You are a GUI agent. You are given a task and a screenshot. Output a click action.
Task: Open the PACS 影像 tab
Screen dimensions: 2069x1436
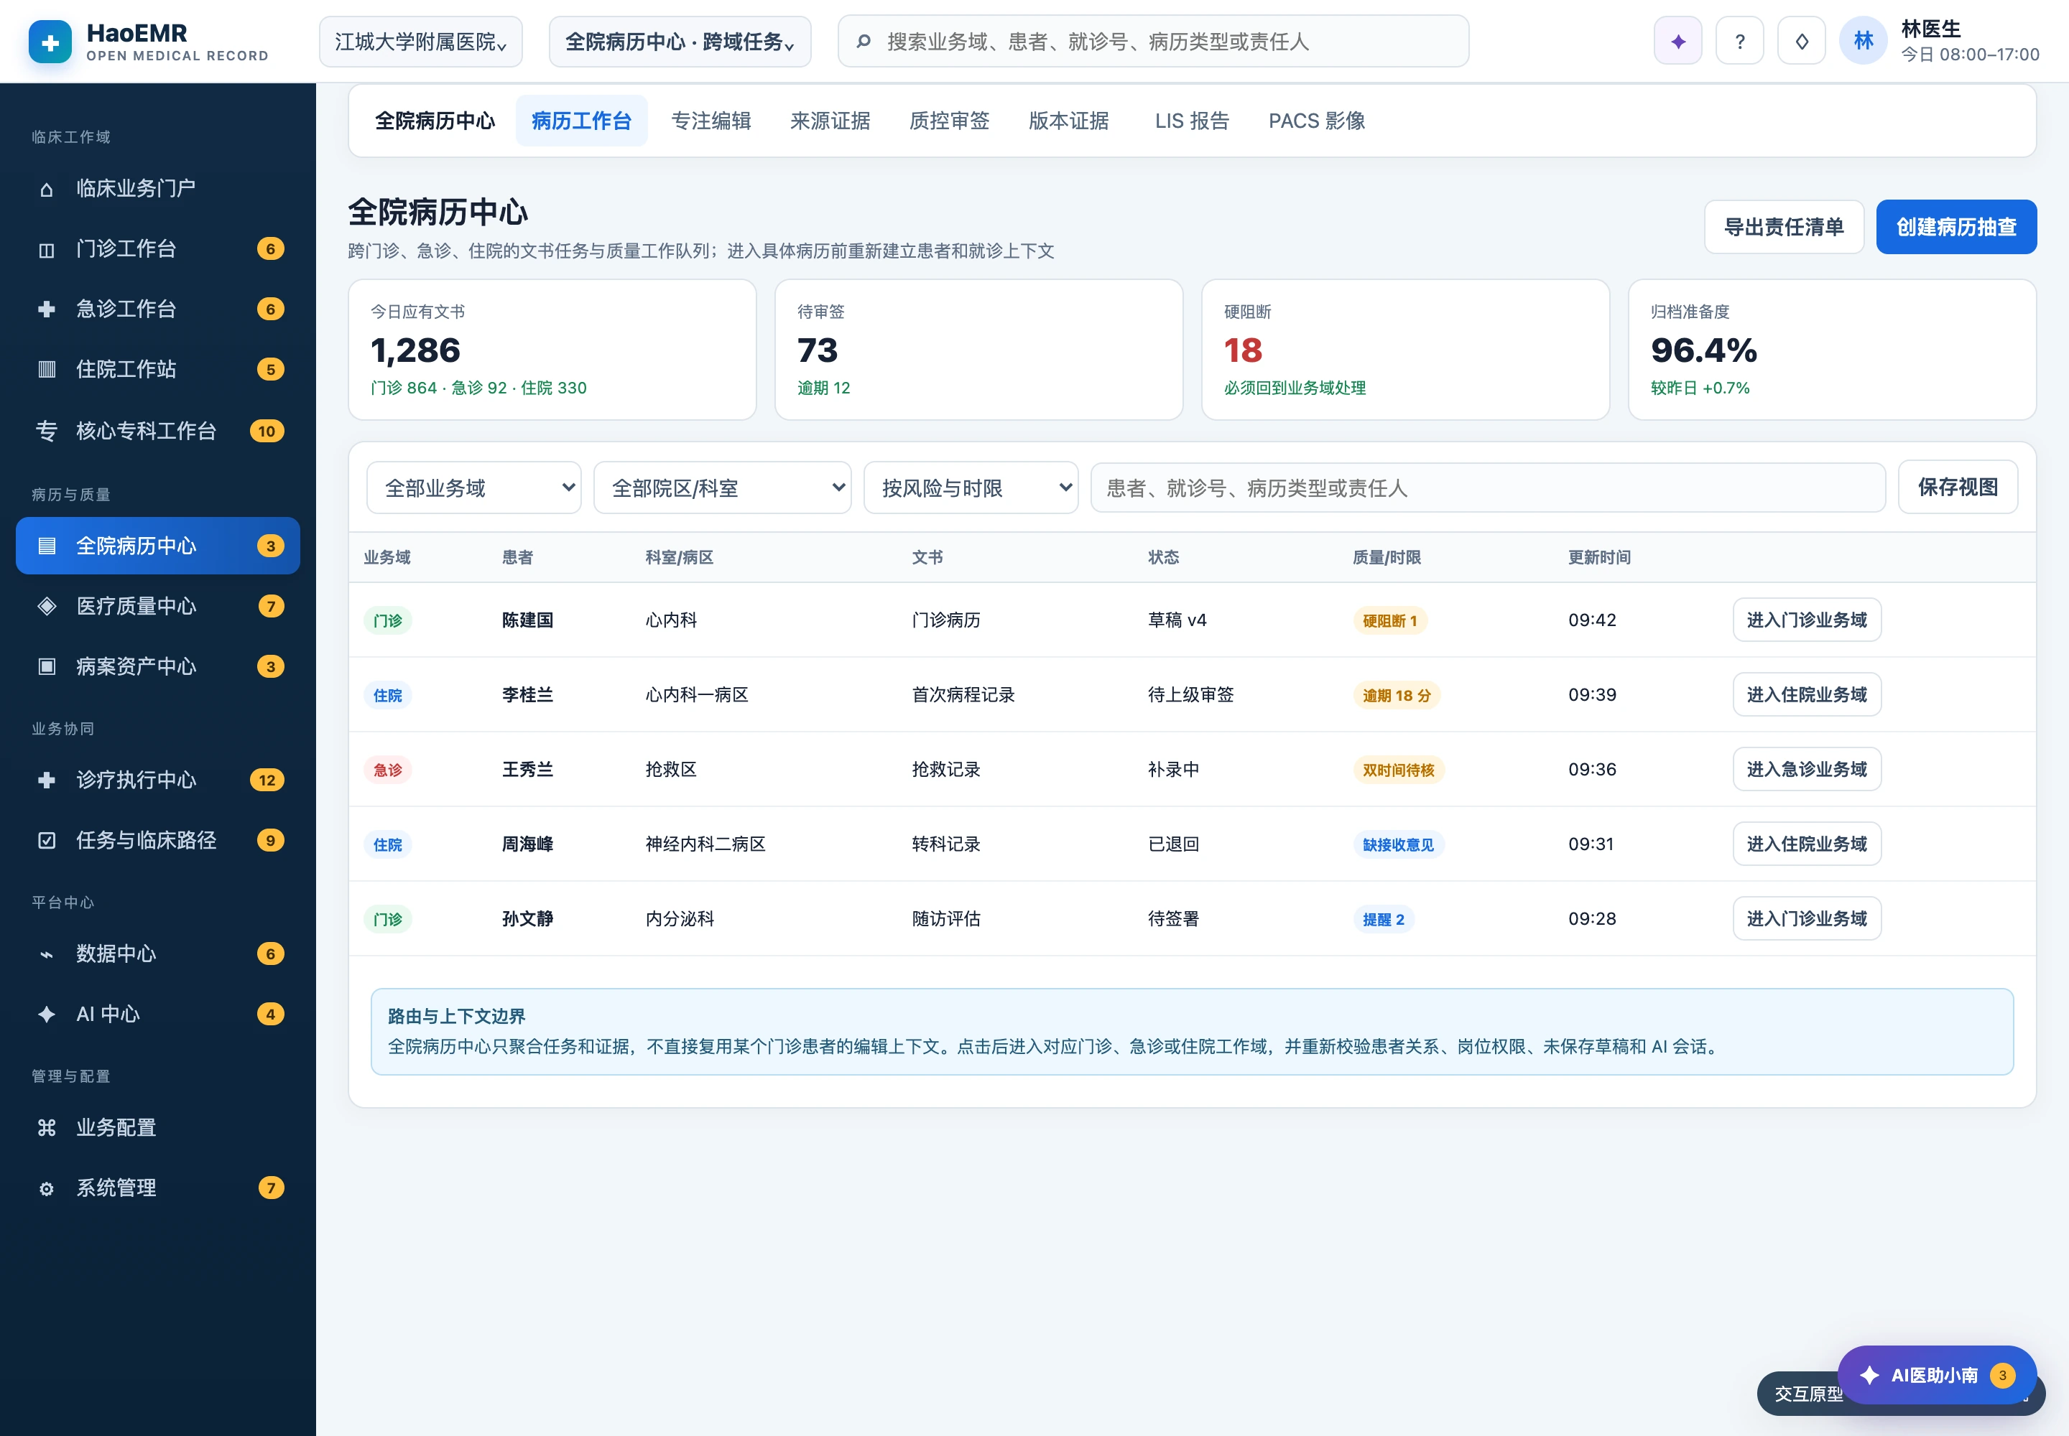1316,121
